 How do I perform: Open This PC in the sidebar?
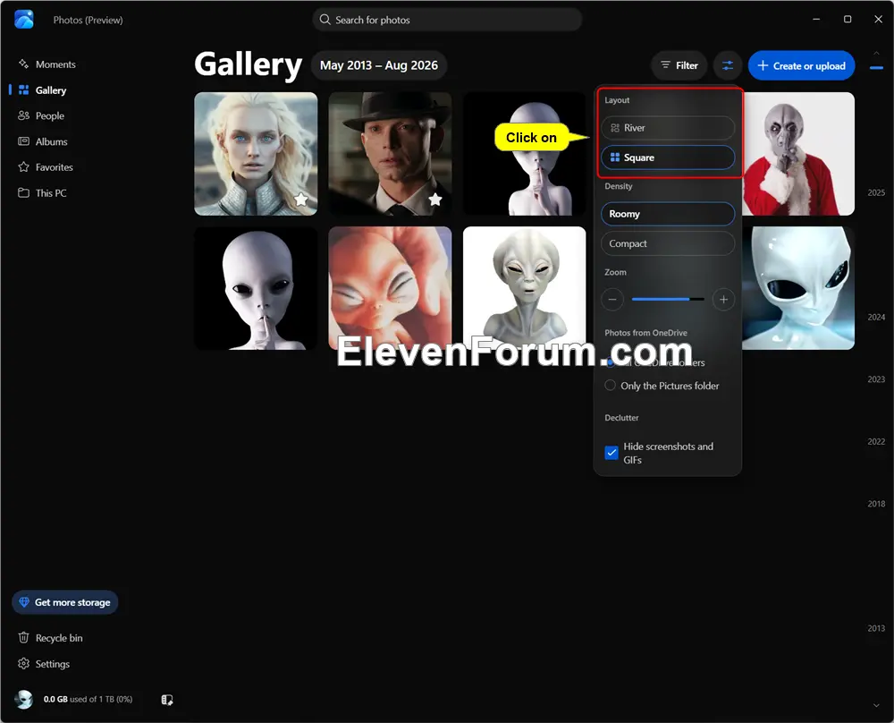pos(42,193)
